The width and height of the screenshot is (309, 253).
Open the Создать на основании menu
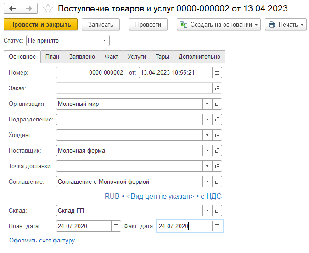pos(219,24)
